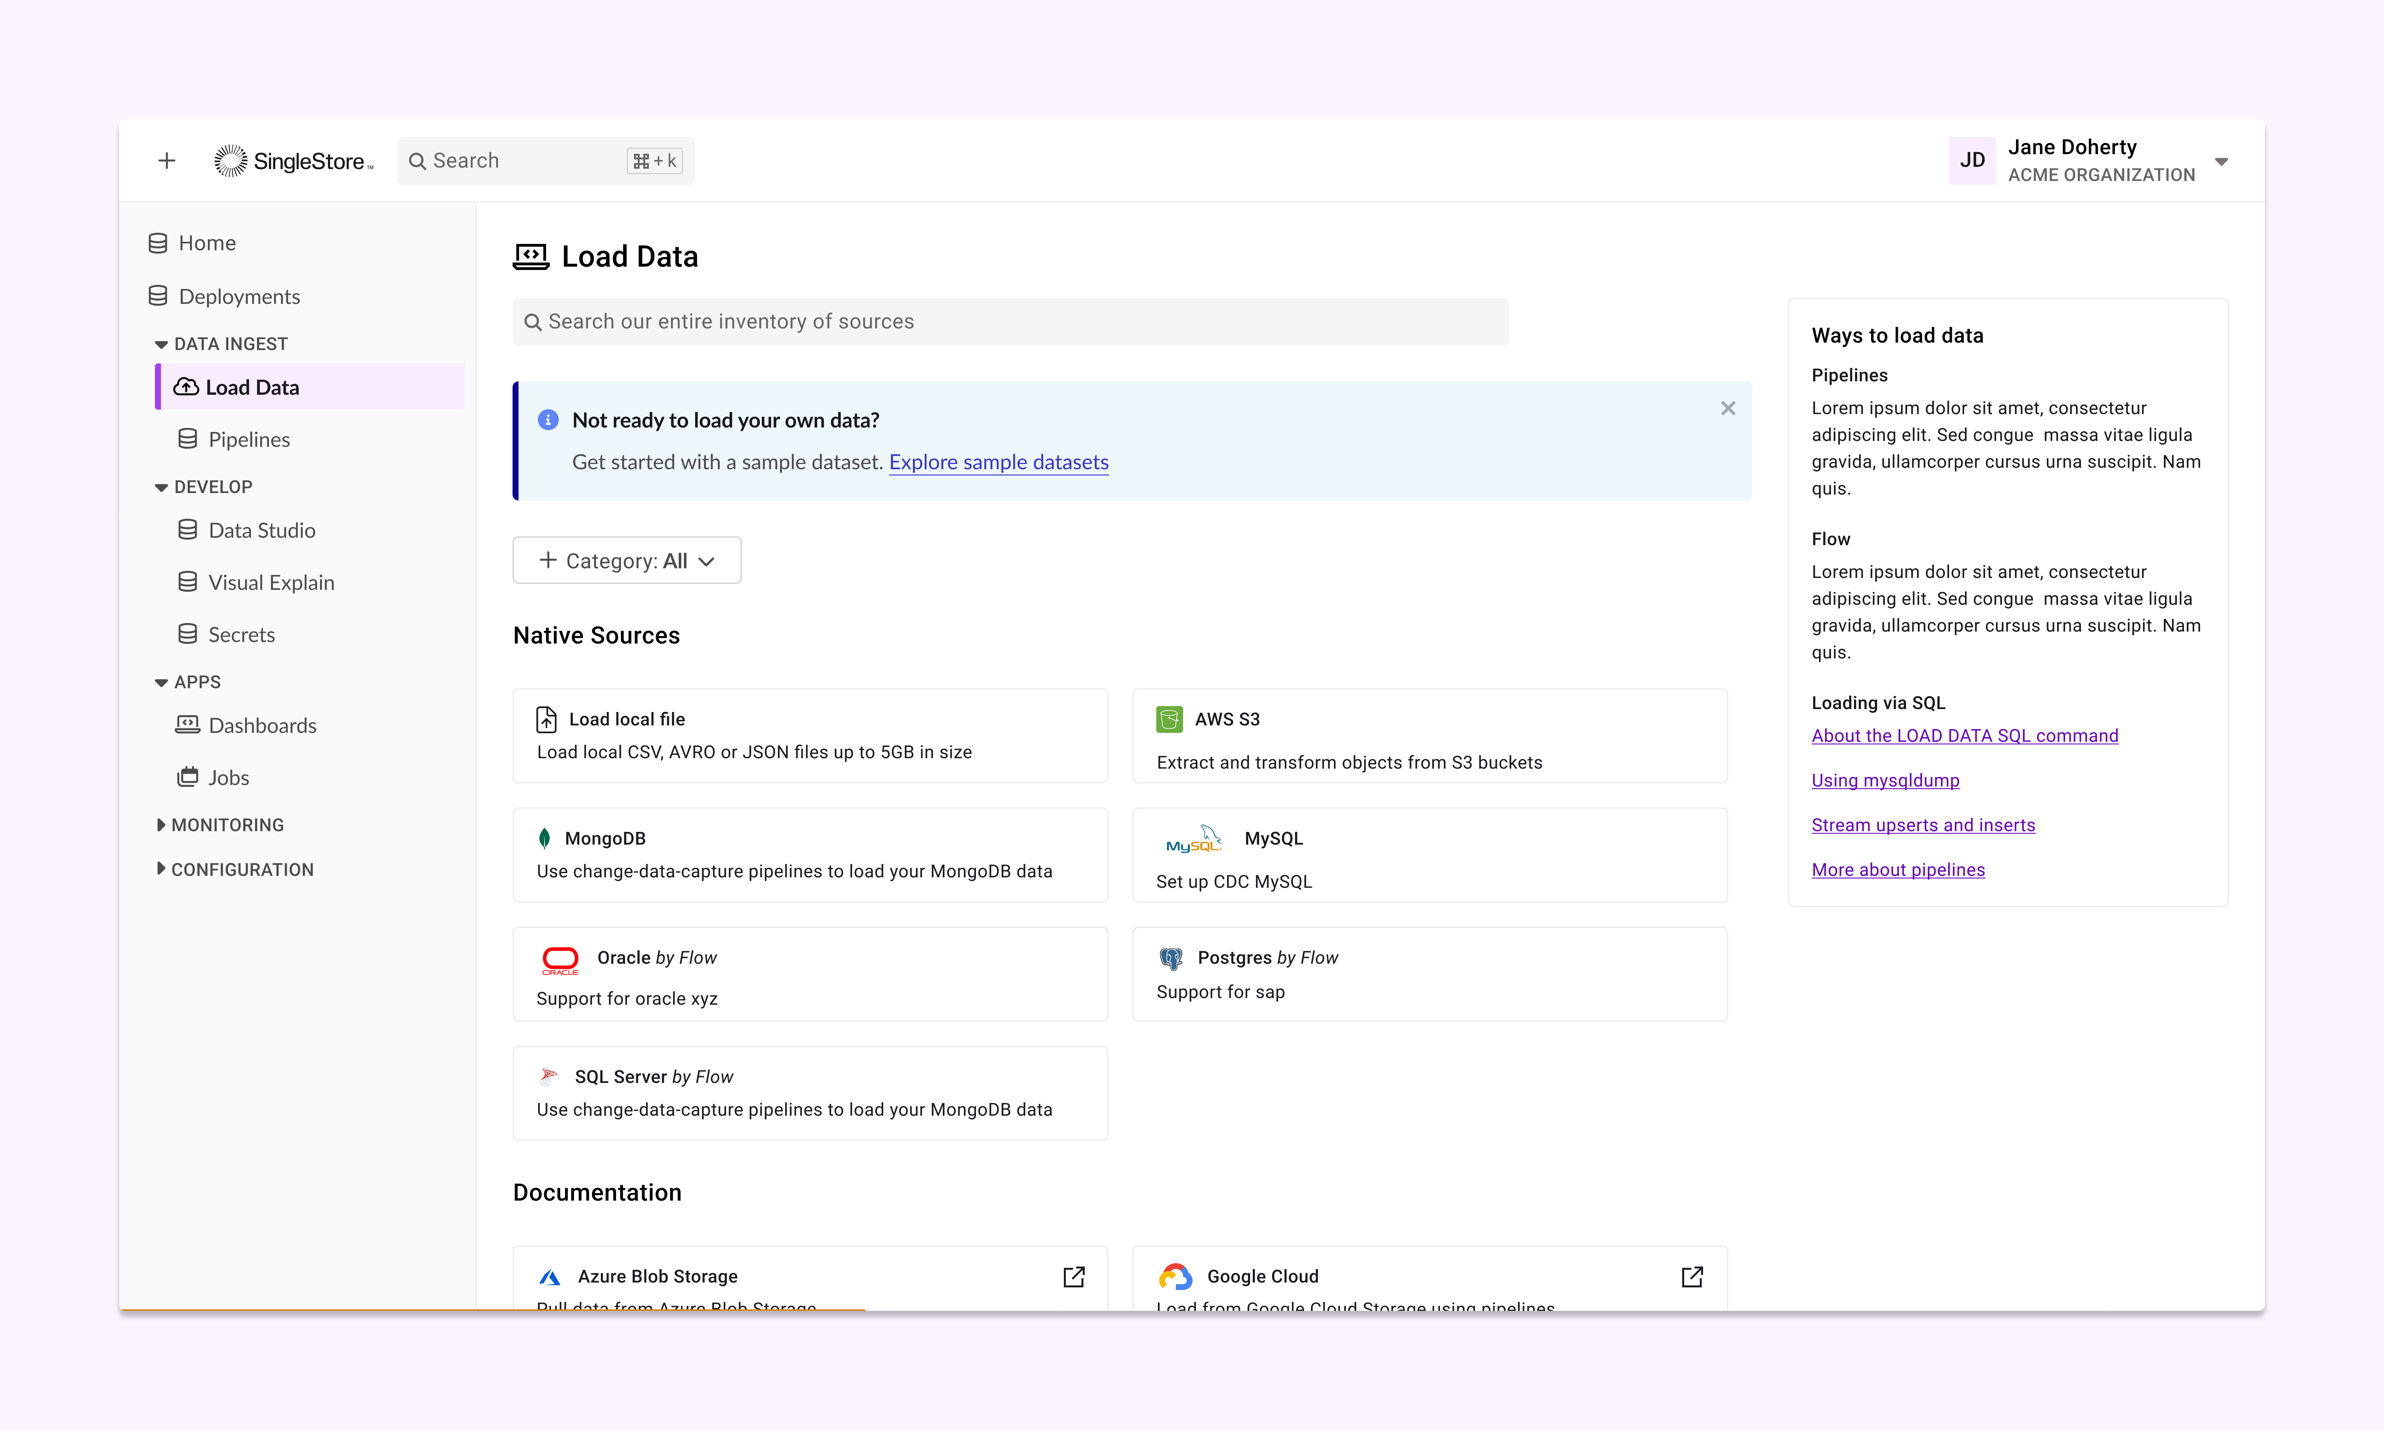
Task: Collapse the DATA INGEST section
Action: tap(222, 344)
